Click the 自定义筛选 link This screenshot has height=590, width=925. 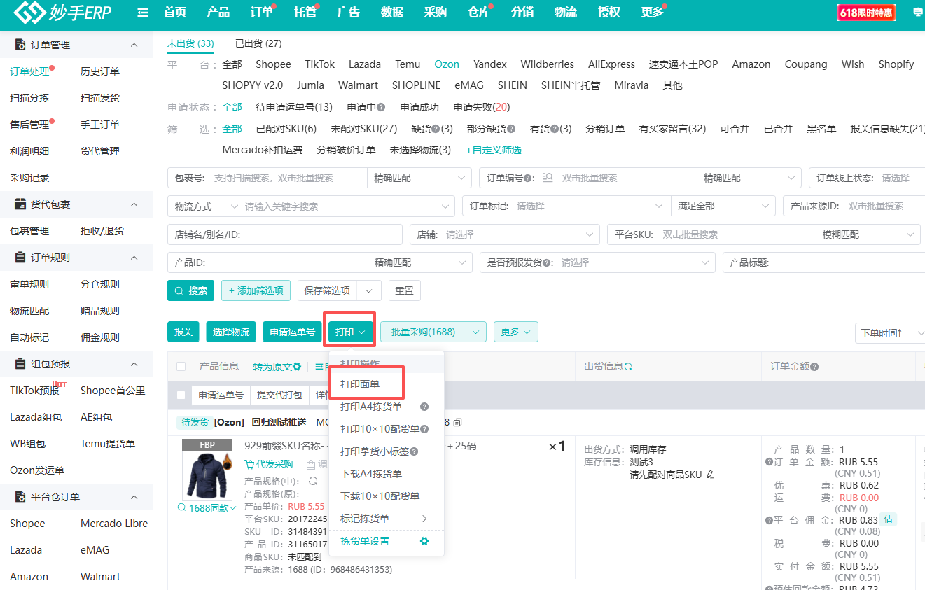pos(494,150)
